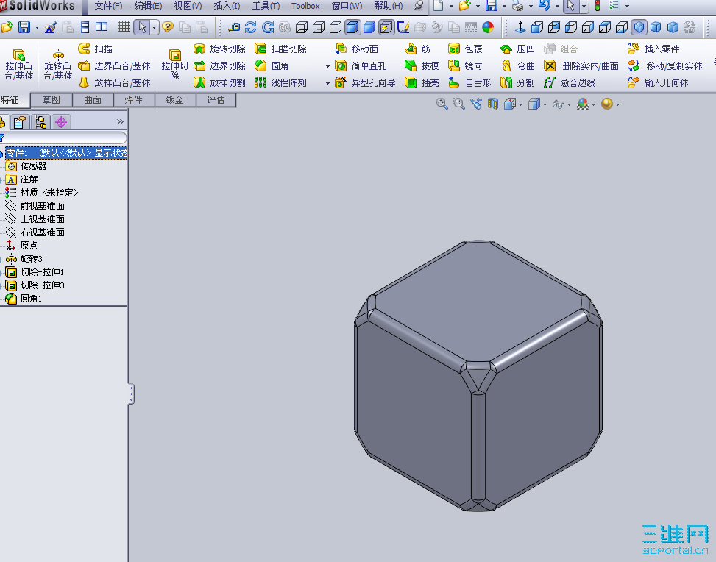Click the feature tree filter input field
The width and height of the screenshot is (716, 562).
tap(64, 138)
